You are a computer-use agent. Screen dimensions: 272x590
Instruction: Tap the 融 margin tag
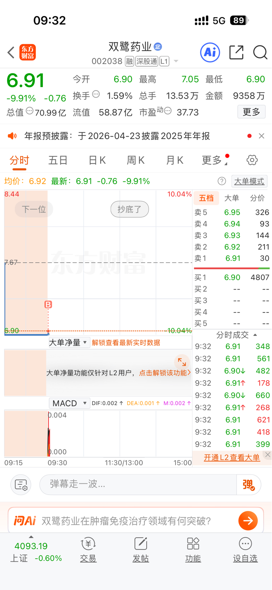[x=129, y=61]
